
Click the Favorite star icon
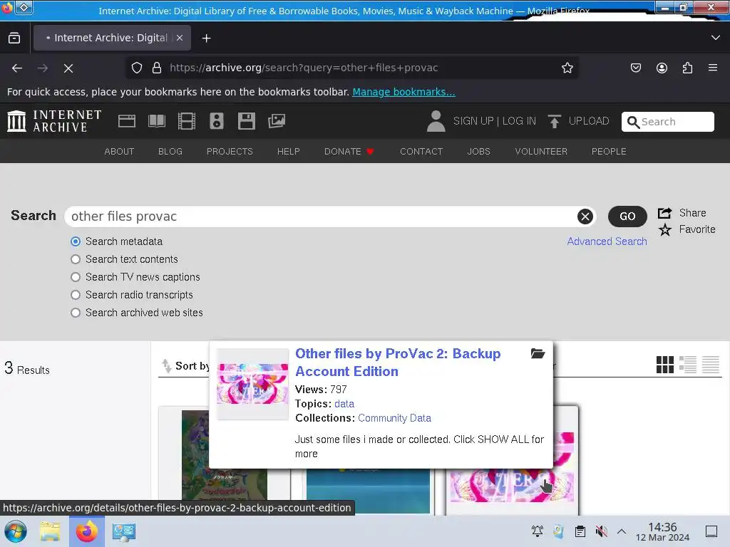point(665,229)
